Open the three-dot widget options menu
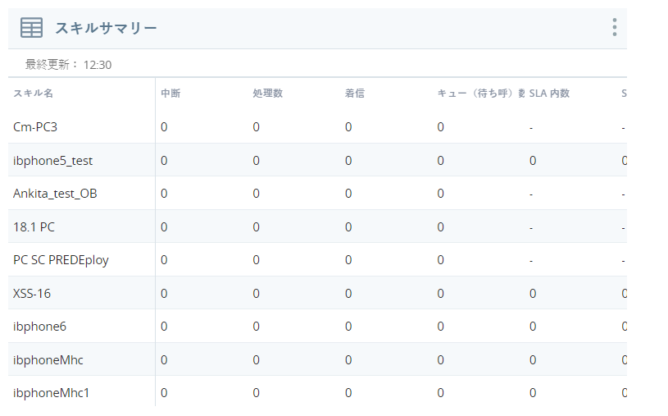Screen dimensions: 668x416 pyautogui.click(x=615, y=27)
